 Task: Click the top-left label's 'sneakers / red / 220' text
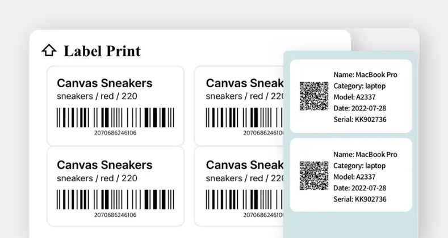[97, 96]
